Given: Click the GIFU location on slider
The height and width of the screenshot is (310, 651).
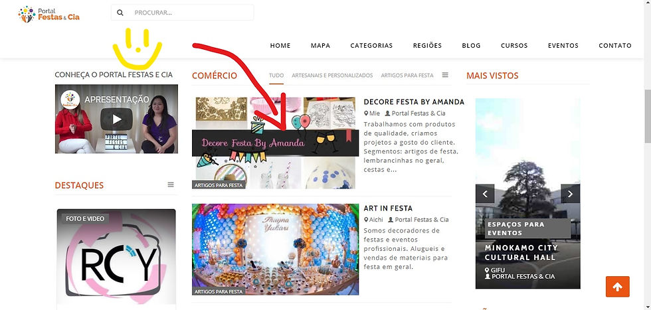Looking at the screenshot, I should coord(494,270).
